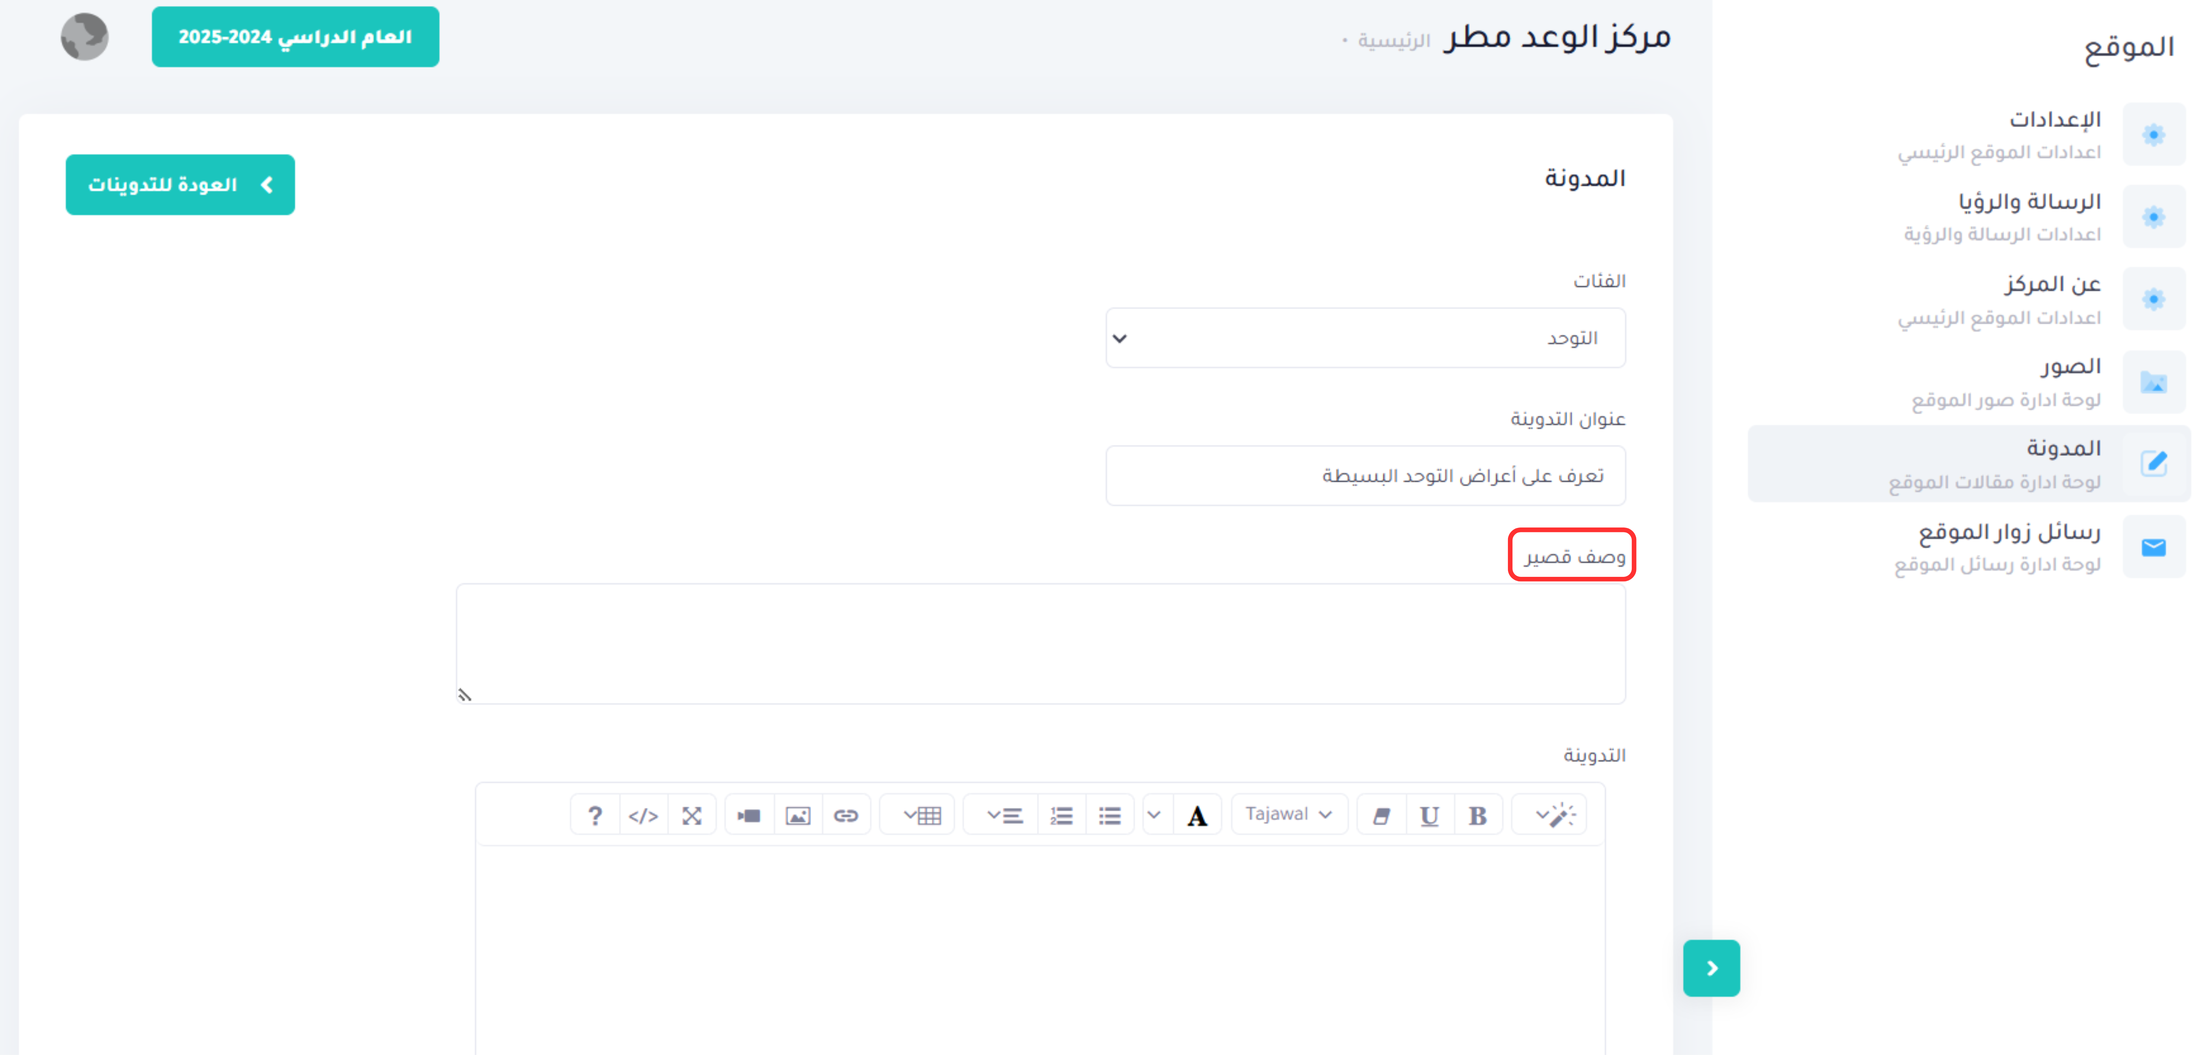The image size is (2212, 1055).
Task: Open the insert table dropdown
Action: point(918,815)
